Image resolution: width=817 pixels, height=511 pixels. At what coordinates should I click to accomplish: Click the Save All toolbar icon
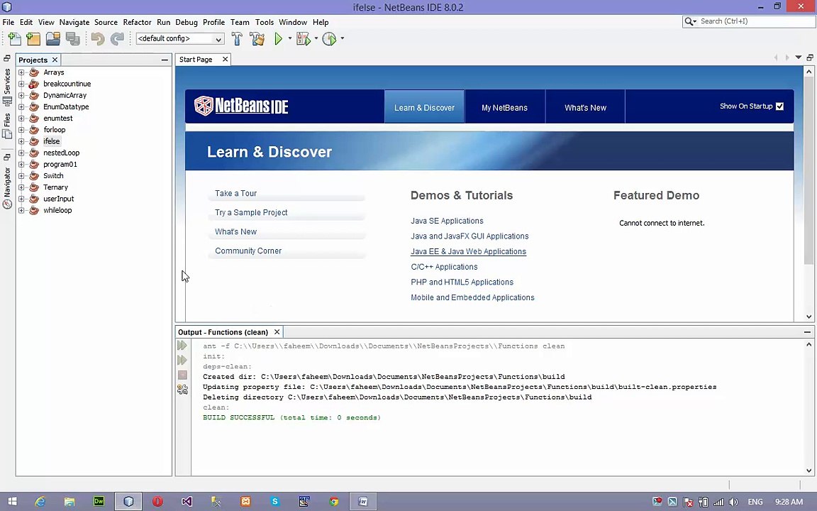click(x=73, y=38)
